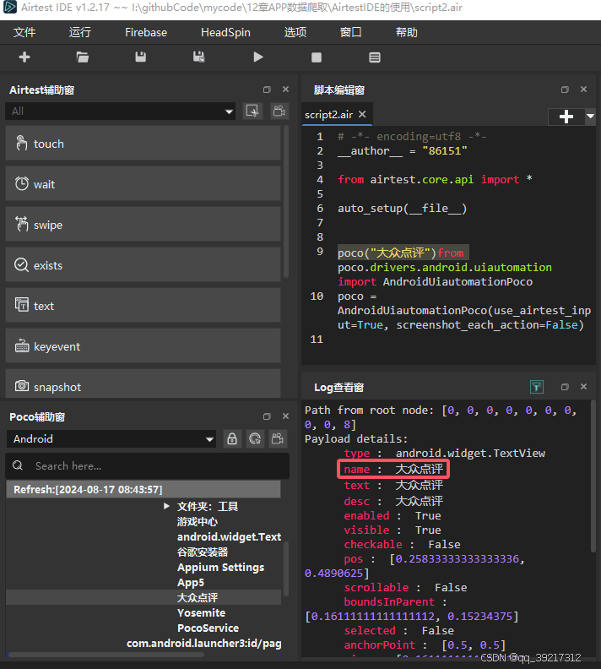Select Yosemite in the Poco tree
The image size is (601, 669).
point(201,612)
